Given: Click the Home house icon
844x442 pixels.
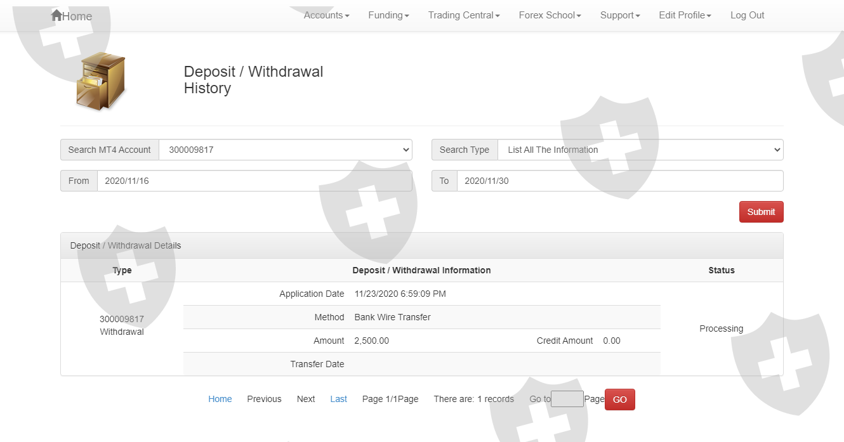Looking at the screenshot, I should pos(56,15).
